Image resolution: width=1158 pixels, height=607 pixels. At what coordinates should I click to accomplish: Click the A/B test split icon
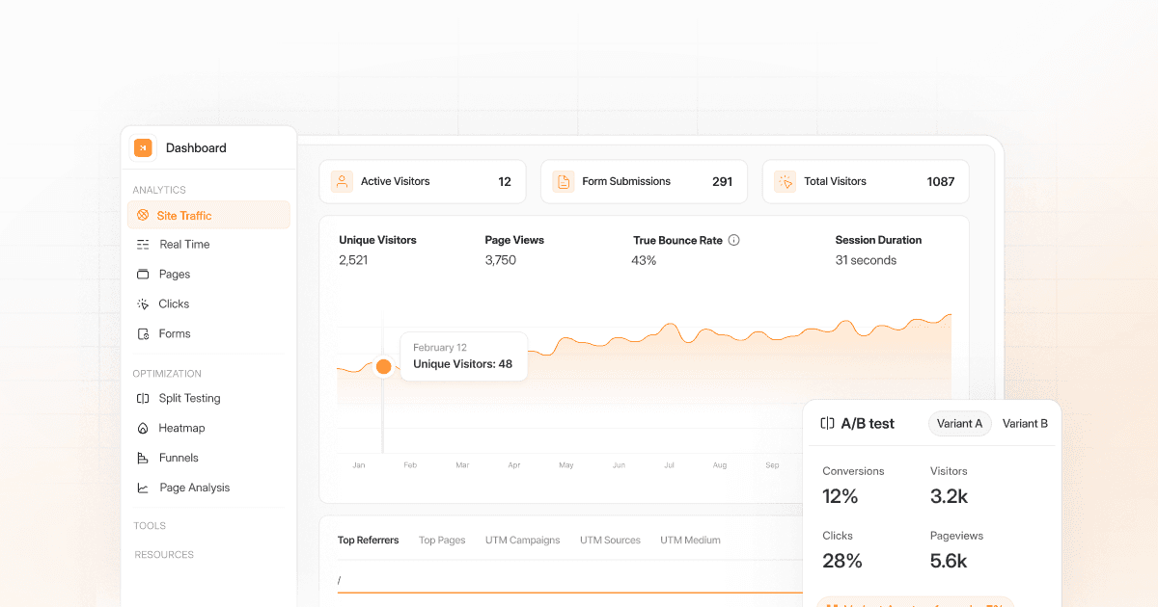click(x=827, y=423)
